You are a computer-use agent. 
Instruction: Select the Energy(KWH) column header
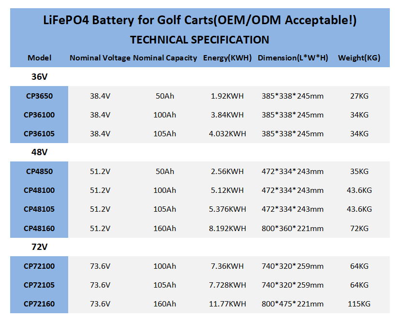pos(227,58)
